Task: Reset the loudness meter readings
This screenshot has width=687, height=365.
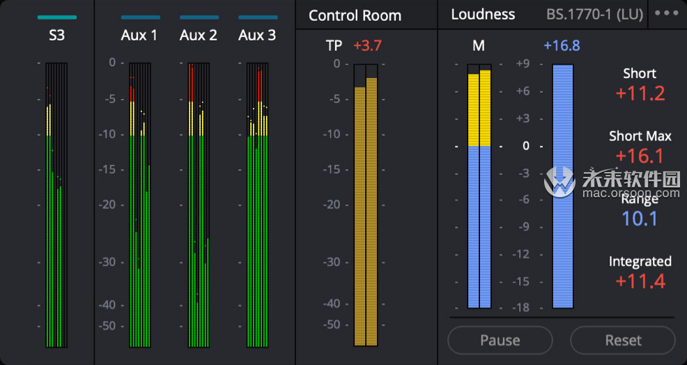Action: pos(623,340)
